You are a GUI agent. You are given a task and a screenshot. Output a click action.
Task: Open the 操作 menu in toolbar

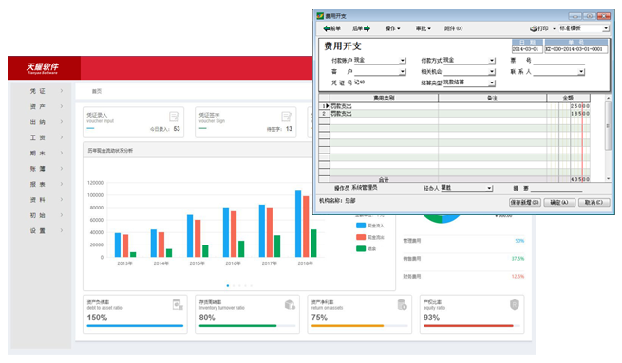pos(392,28)
